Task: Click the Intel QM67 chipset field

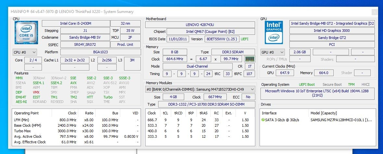Action: (x=211, y=32)
